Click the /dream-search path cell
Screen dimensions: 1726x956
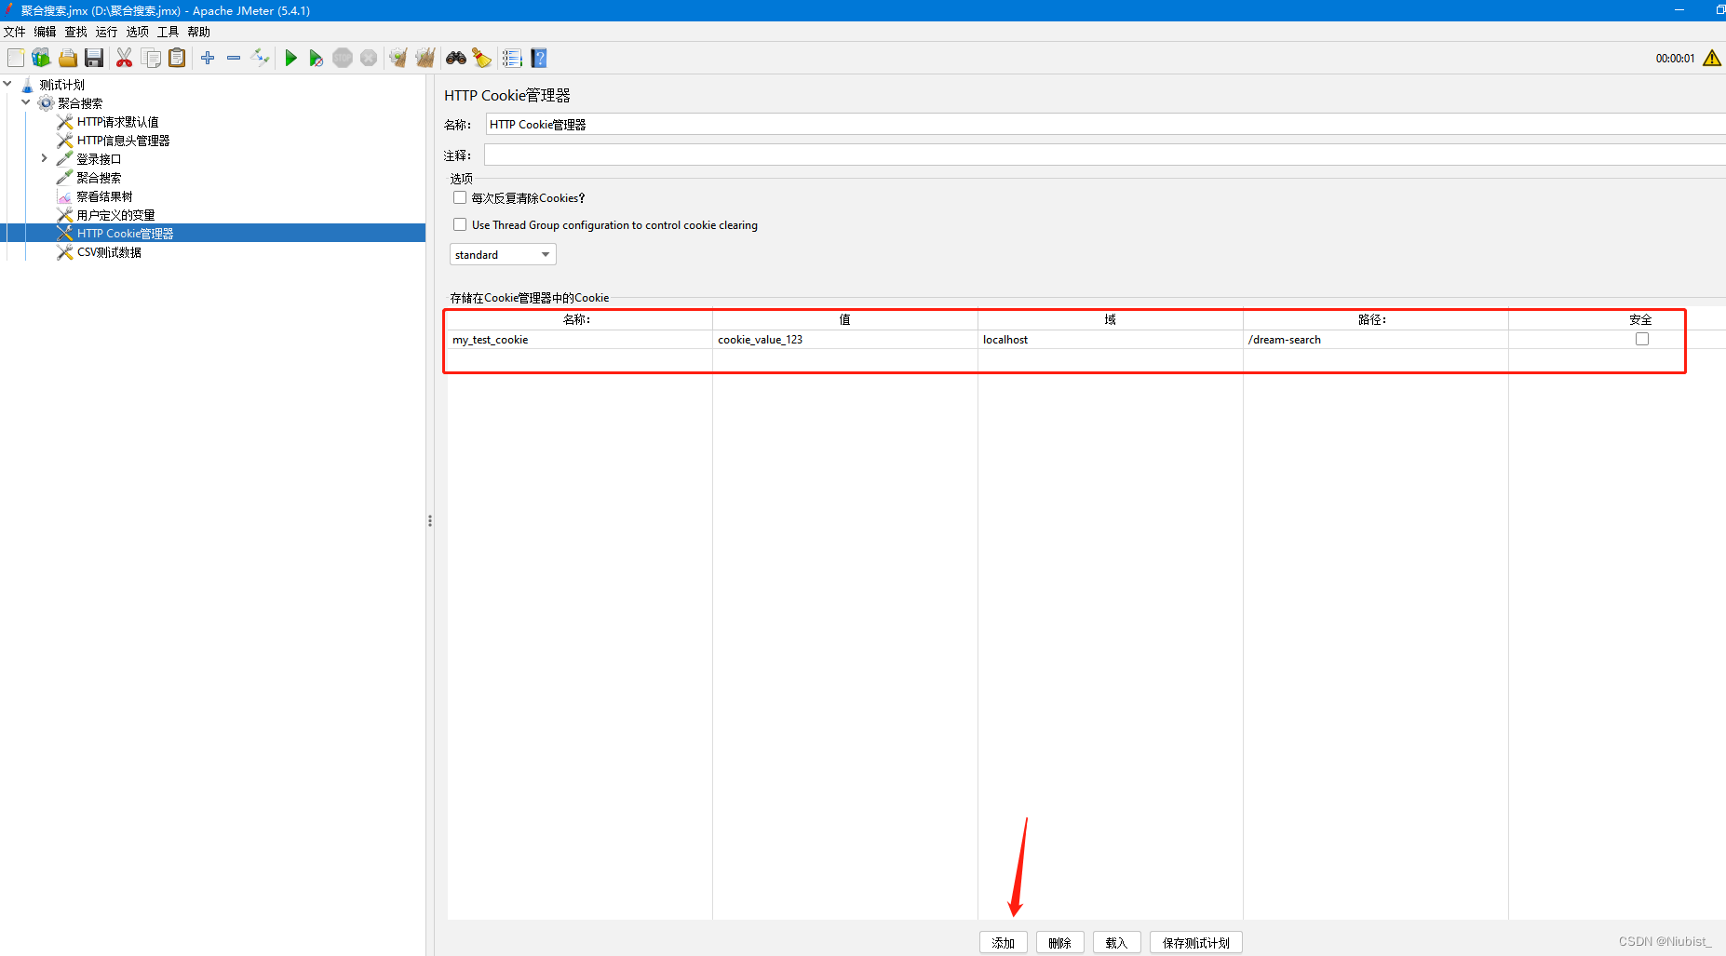(x=1376, y=340)
